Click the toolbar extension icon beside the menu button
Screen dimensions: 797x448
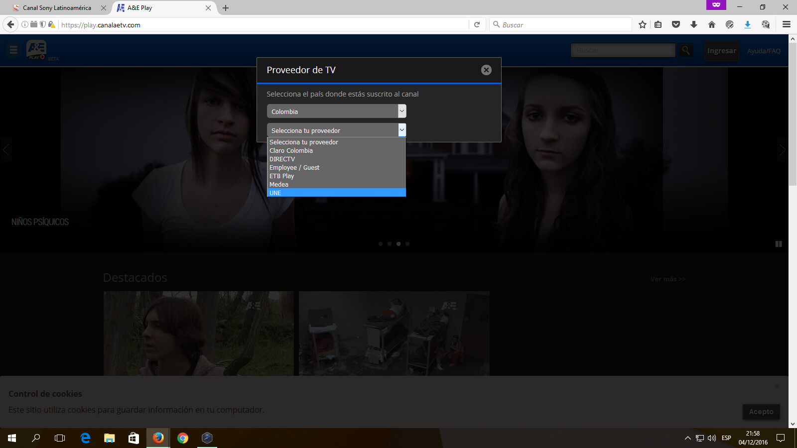coord(766,24)
